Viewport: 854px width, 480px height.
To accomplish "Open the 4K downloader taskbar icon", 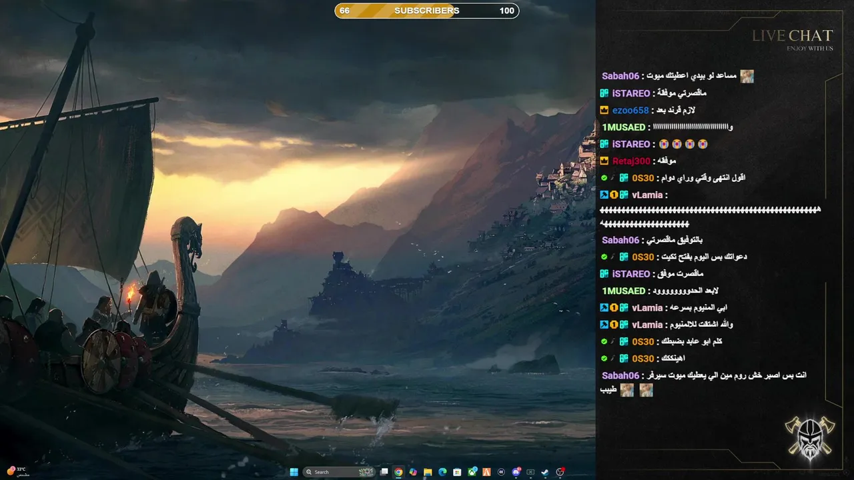I will pos(501,472).
